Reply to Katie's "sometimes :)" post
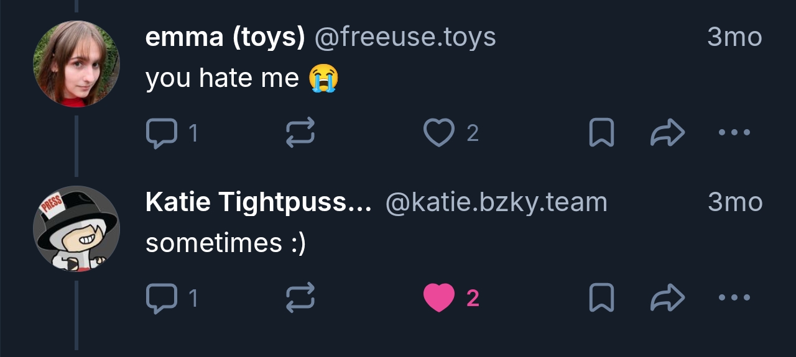 pos(160,298)
